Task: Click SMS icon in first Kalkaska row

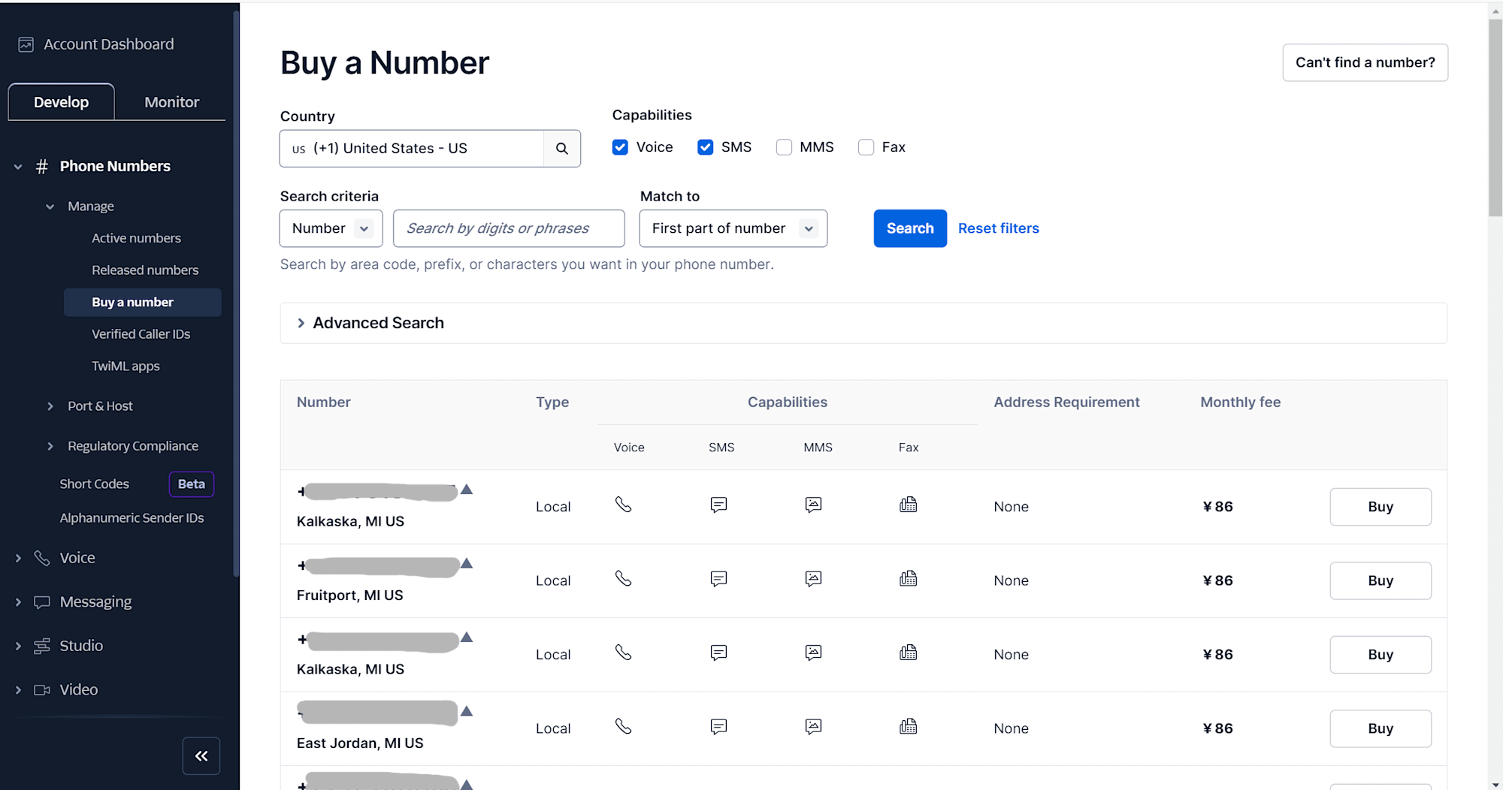Action: [718, 505]
